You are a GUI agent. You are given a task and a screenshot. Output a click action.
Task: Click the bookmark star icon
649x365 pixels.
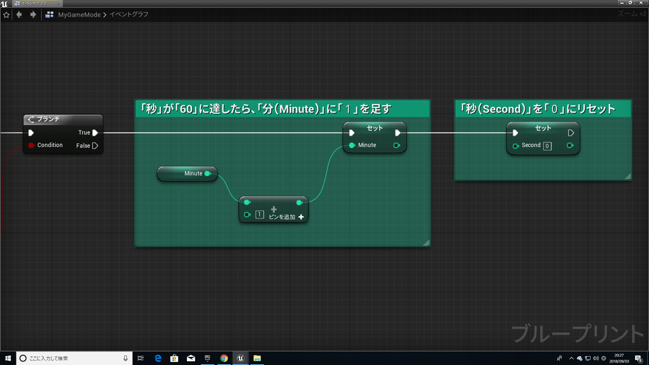(6, 15)
